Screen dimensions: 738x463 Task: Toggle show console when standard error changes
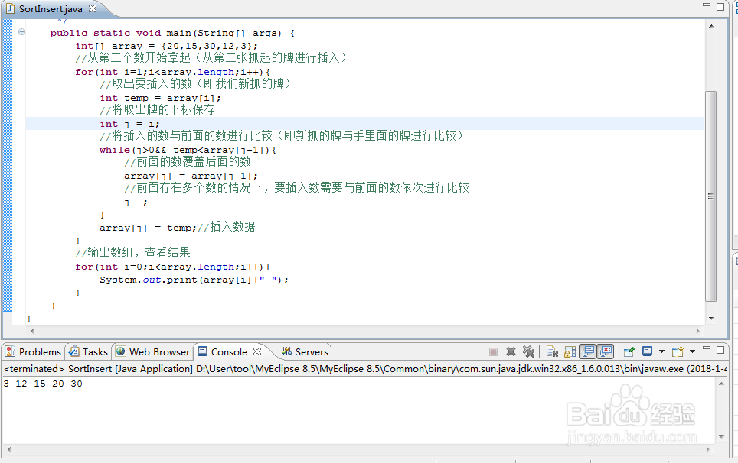[606, 351]
